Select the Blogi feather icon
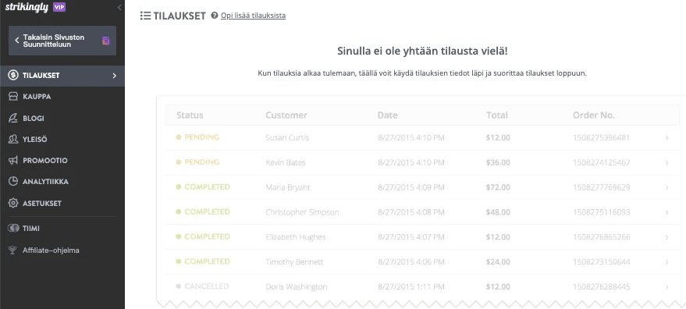 pyautogui.click(x=13, y=118)
